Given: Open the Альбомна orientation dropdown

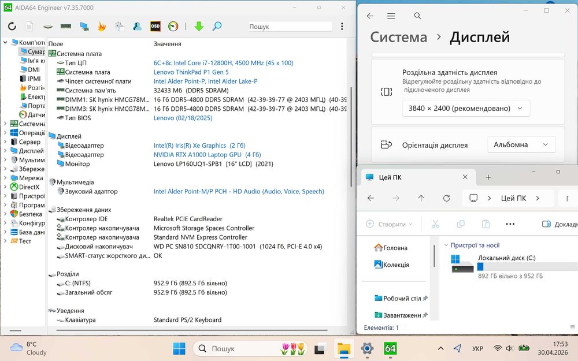Looking at the screenshot, I should point(521,144).
